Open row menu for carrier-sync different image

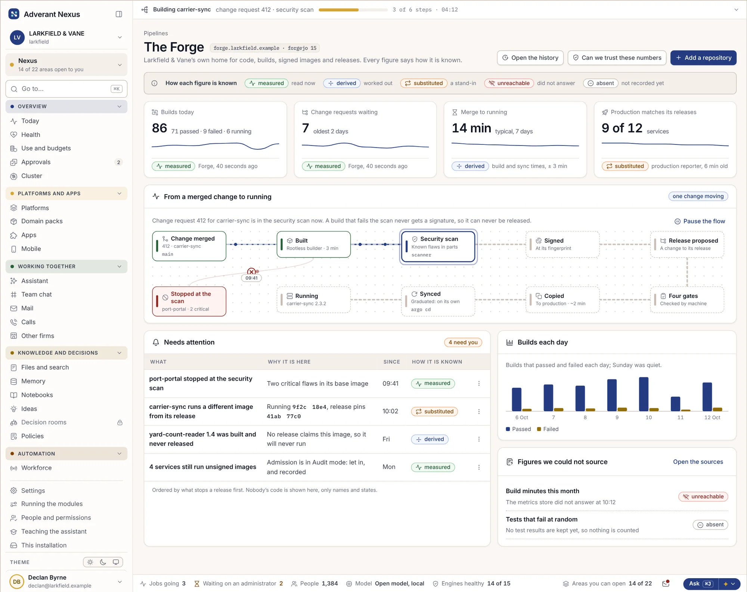479,411
